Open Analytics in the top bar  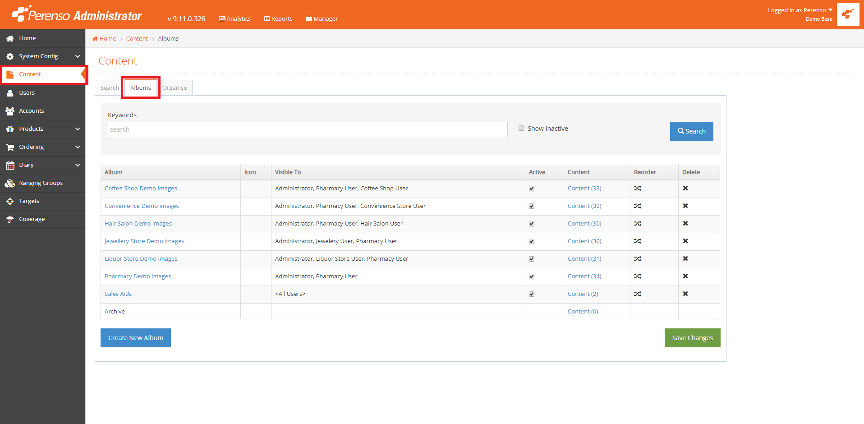tap(234, 18)
